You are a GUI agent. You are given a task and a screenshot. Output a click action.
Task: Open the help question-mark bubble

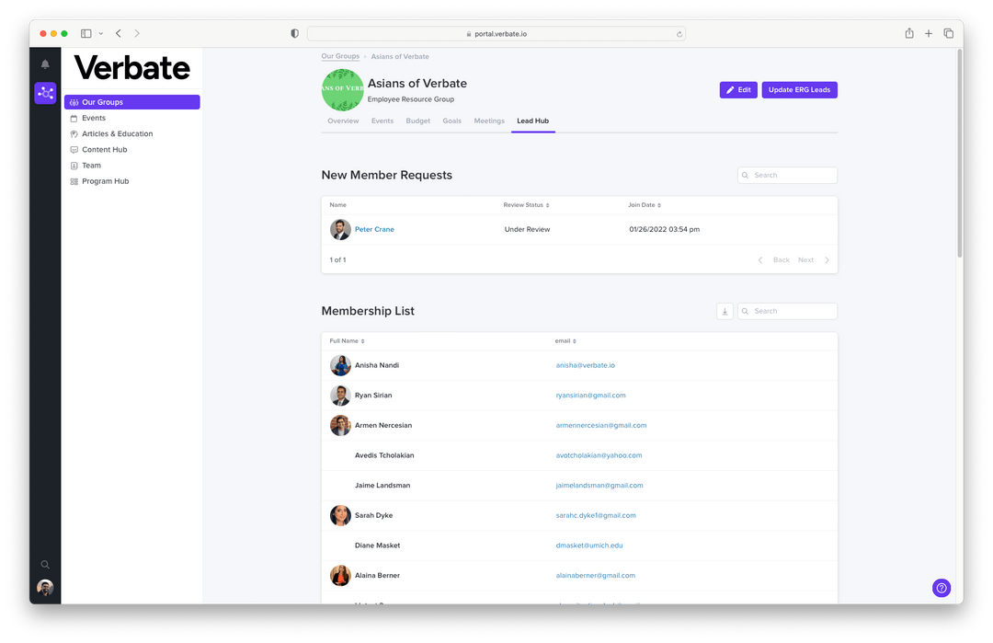point(941,588)
